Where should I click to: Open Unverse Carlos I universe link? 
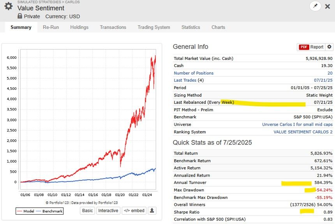297,124
